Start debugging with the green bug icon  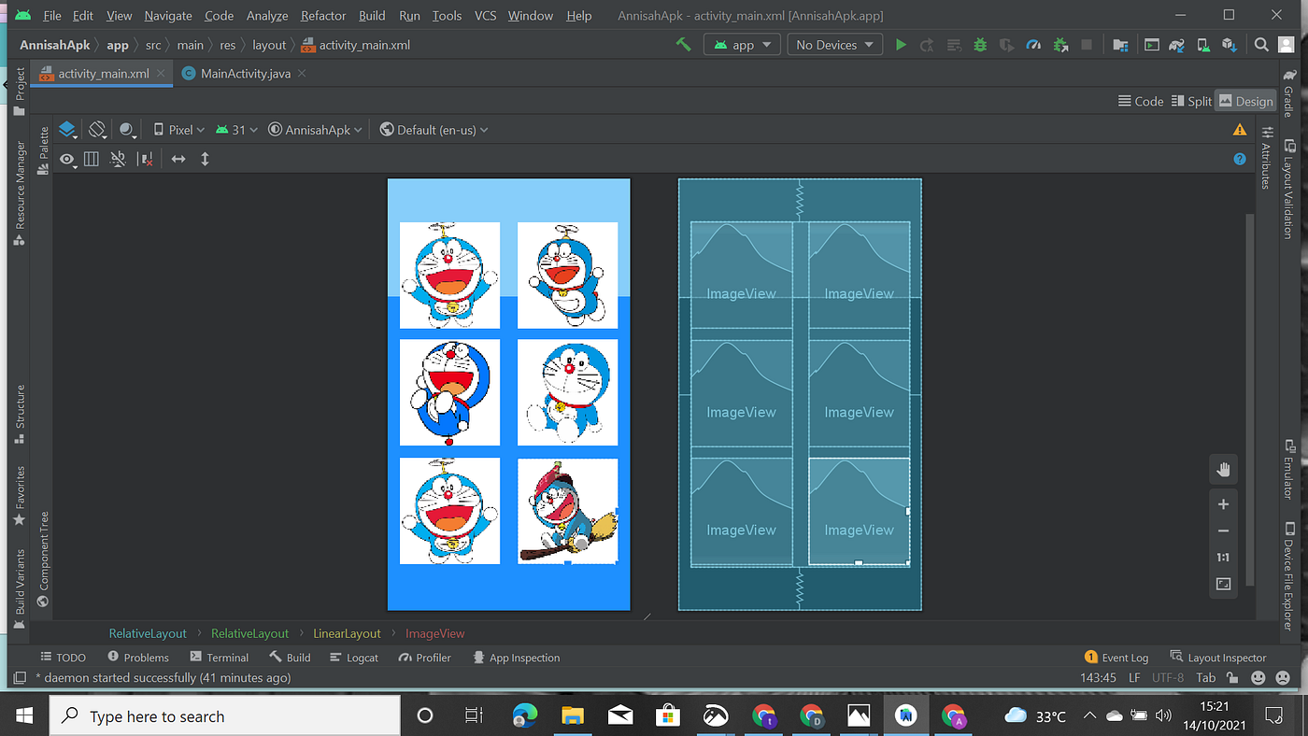(x=980, y=44)
